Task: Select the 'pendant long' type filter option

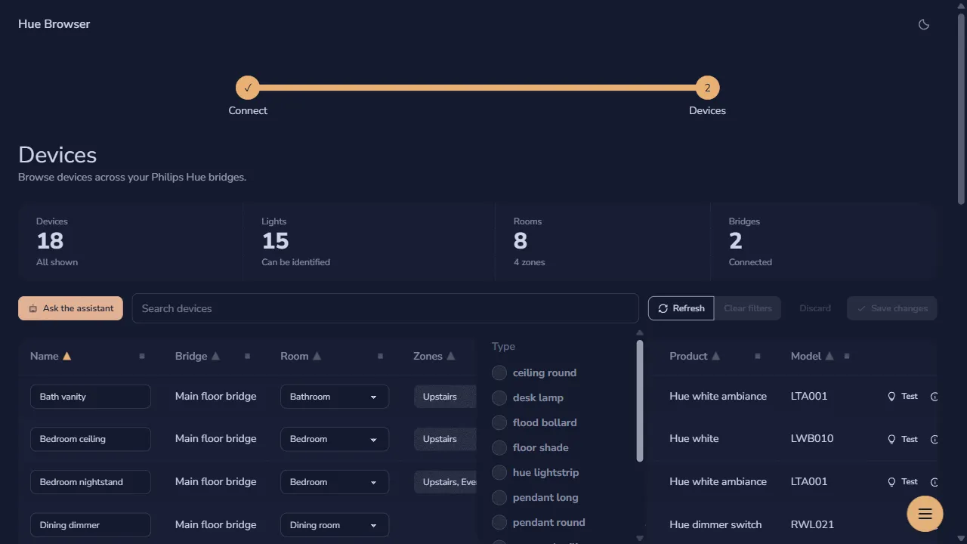Action: click(535, 497)
